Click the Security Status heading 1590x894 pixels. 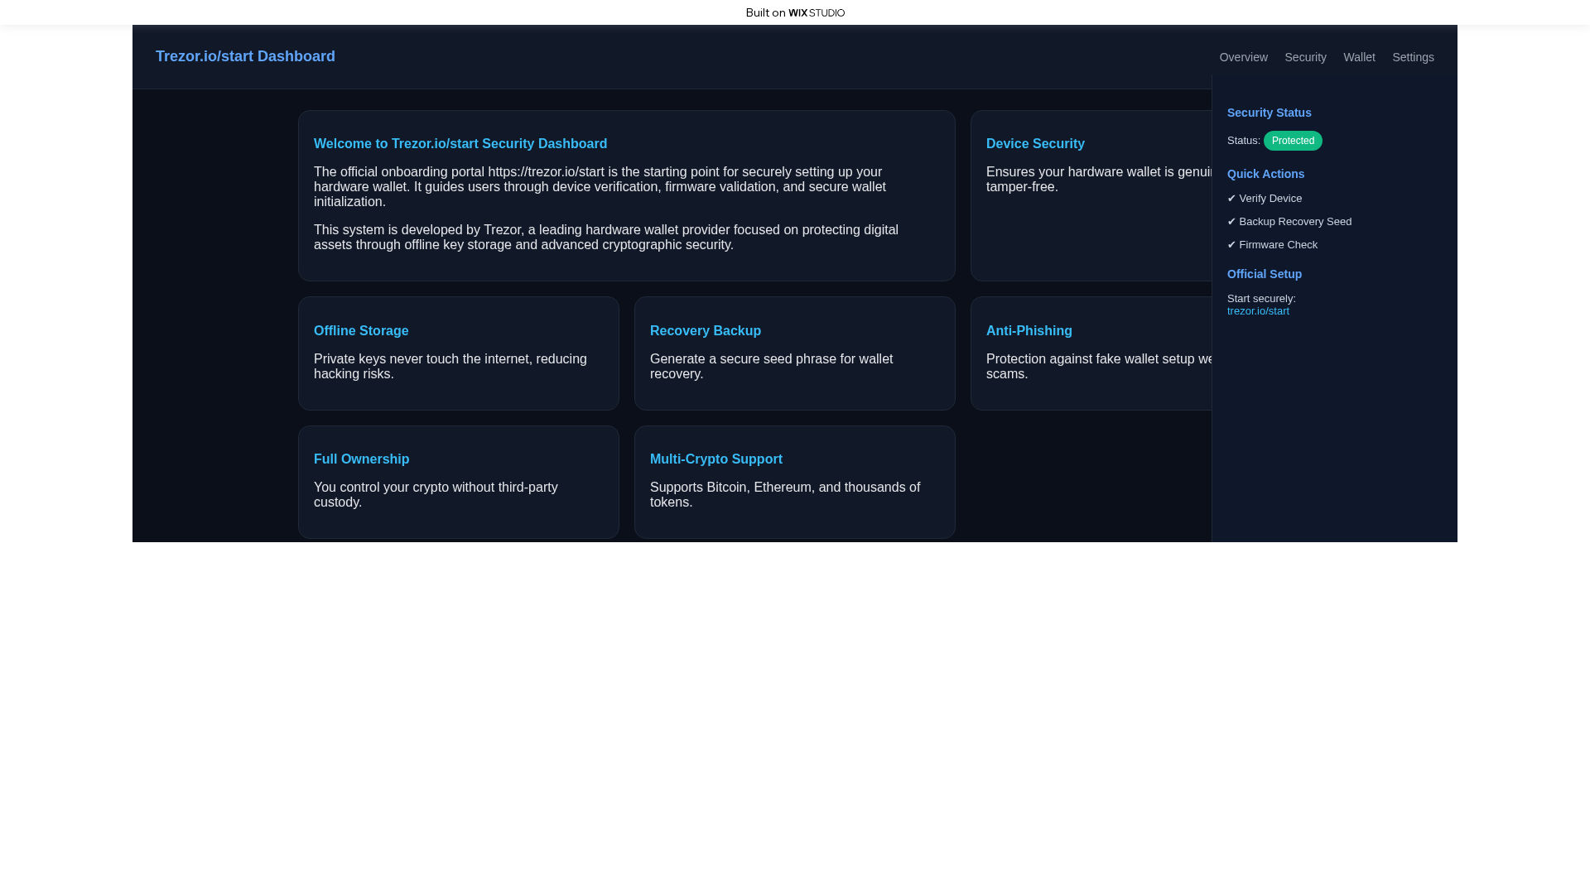click(1269, 113)
